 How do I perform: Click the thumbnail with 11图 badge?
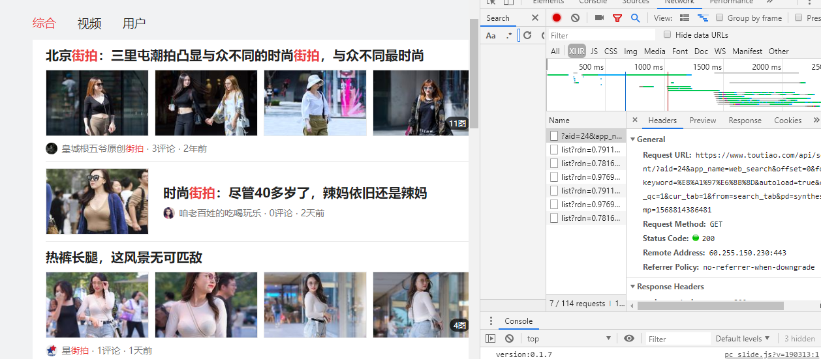pos(421,103)
